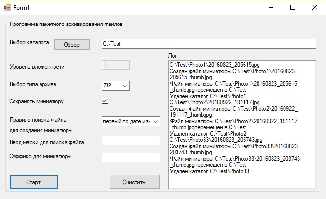Open the 'первый по дате' file search rule dropdown
This screenshot has height=199, width=326.
click(x=131, y=121)
